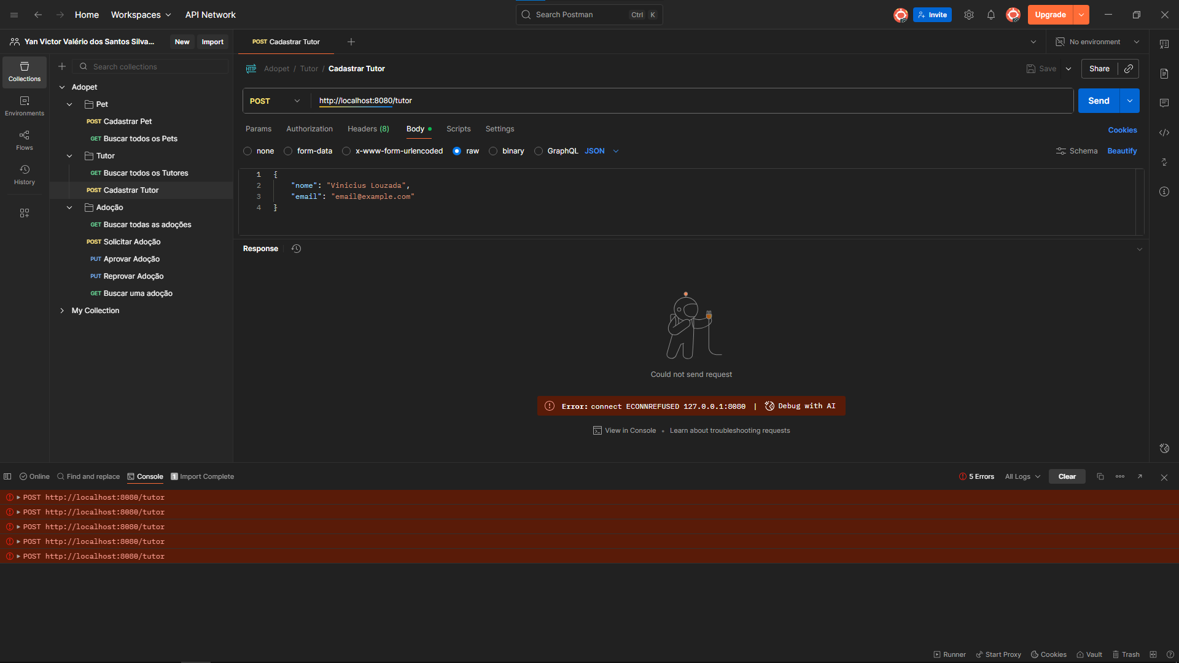The width and height of the screenshot is (1179, 663).
Task: Open the code snippet panel icon
Action: click(1164, 133)
